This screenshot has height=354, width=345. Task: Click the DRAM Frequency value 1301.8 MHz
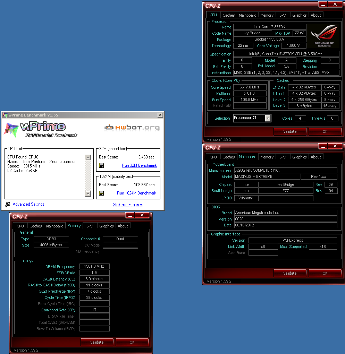tap(94, 267)
